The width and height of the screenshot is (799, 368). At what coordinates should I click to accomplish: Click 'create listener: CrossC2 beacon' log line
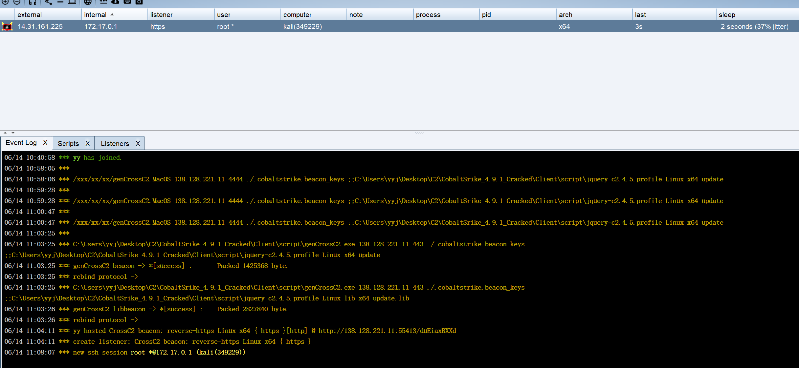coord(158,342)
